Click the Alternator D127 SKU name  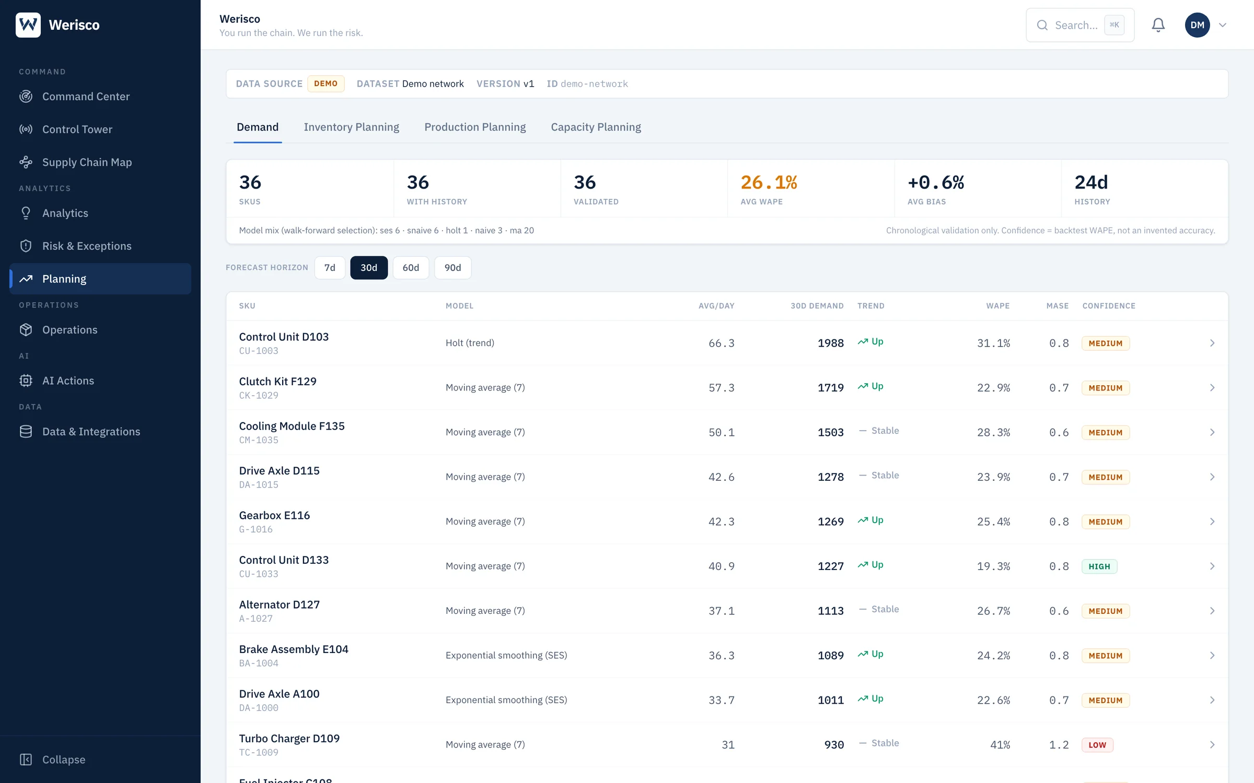(x=279, y=604)
